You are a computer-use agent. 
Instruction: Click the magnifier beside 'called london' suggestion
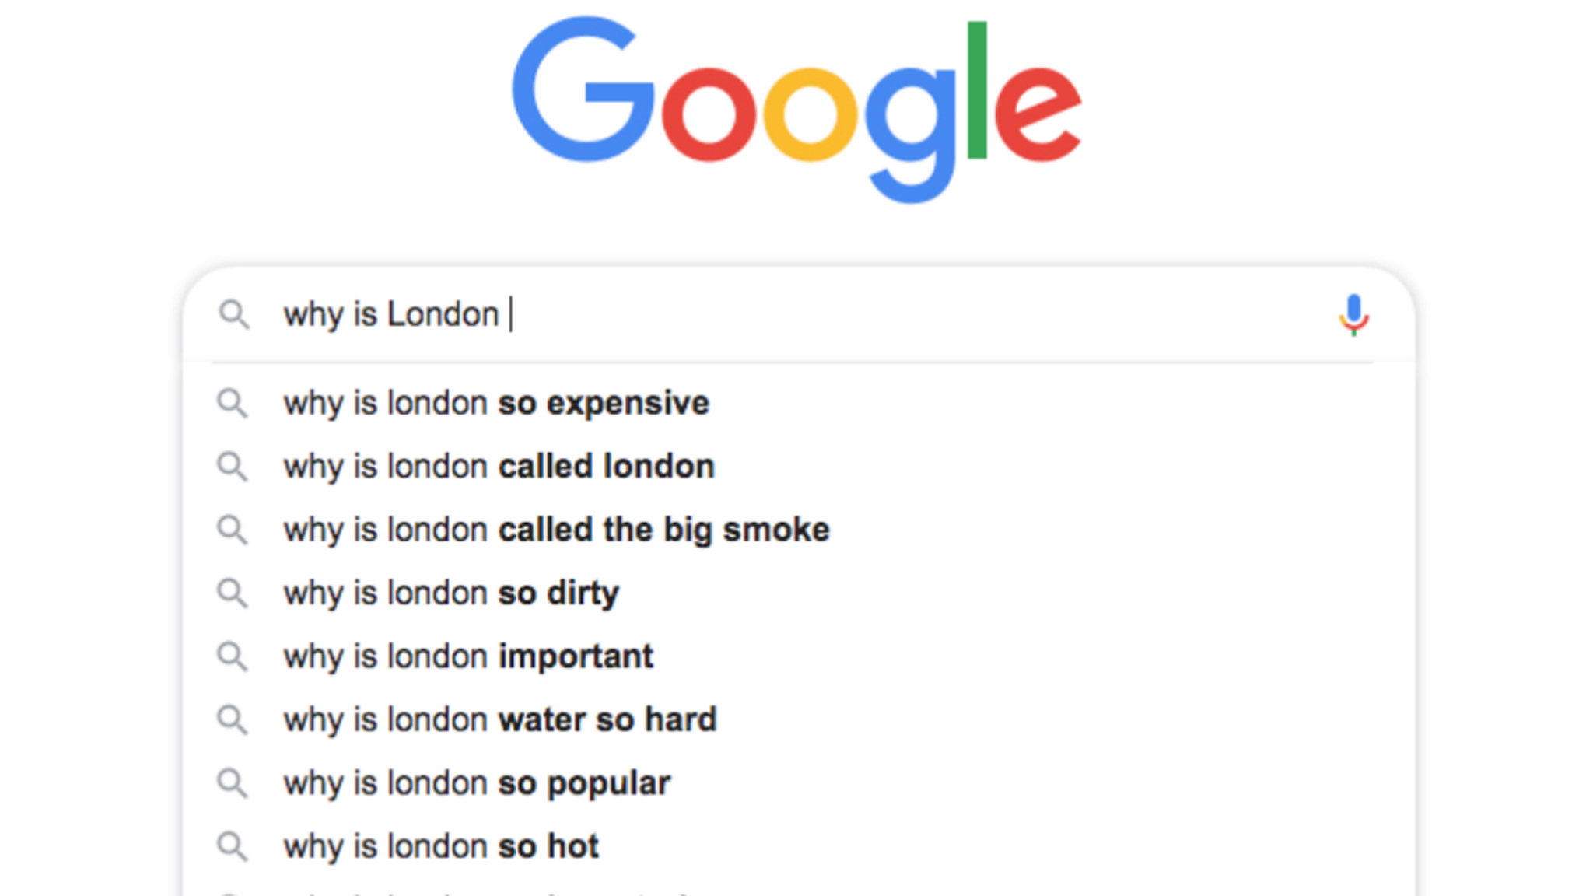(232, 467)
